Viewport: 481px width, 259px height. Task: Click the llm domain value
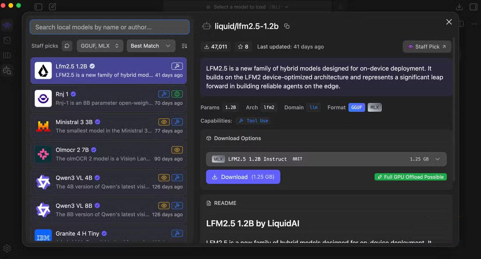[314, 107]
